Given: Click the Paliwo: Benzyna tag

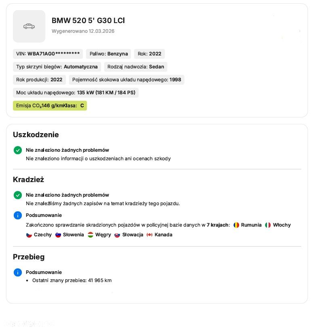Looking at the screenshot, I should [x=109, y=54].
